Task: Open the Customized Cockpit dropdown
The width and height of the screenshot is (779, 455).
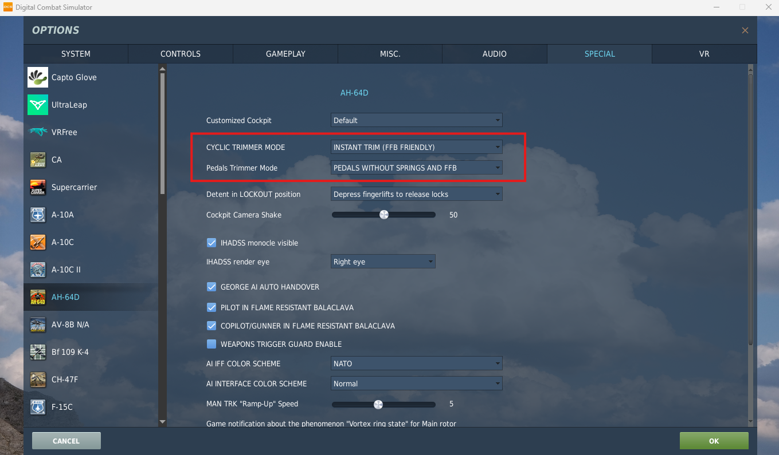Action: pyautogui.click(x=417, y=120)
